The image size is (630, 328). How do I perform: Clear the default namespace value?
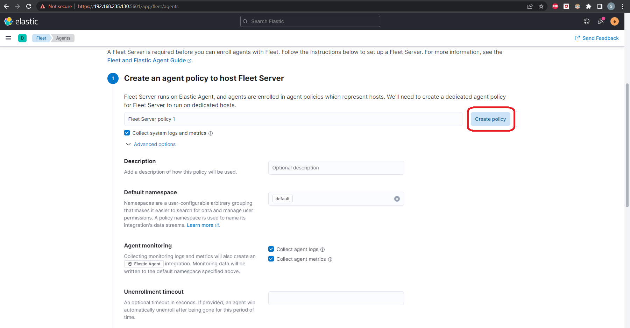point(397,199)
